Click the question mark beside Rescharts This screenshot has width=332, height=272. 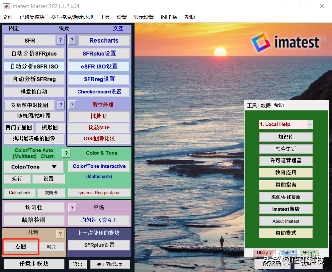(72, 40)
